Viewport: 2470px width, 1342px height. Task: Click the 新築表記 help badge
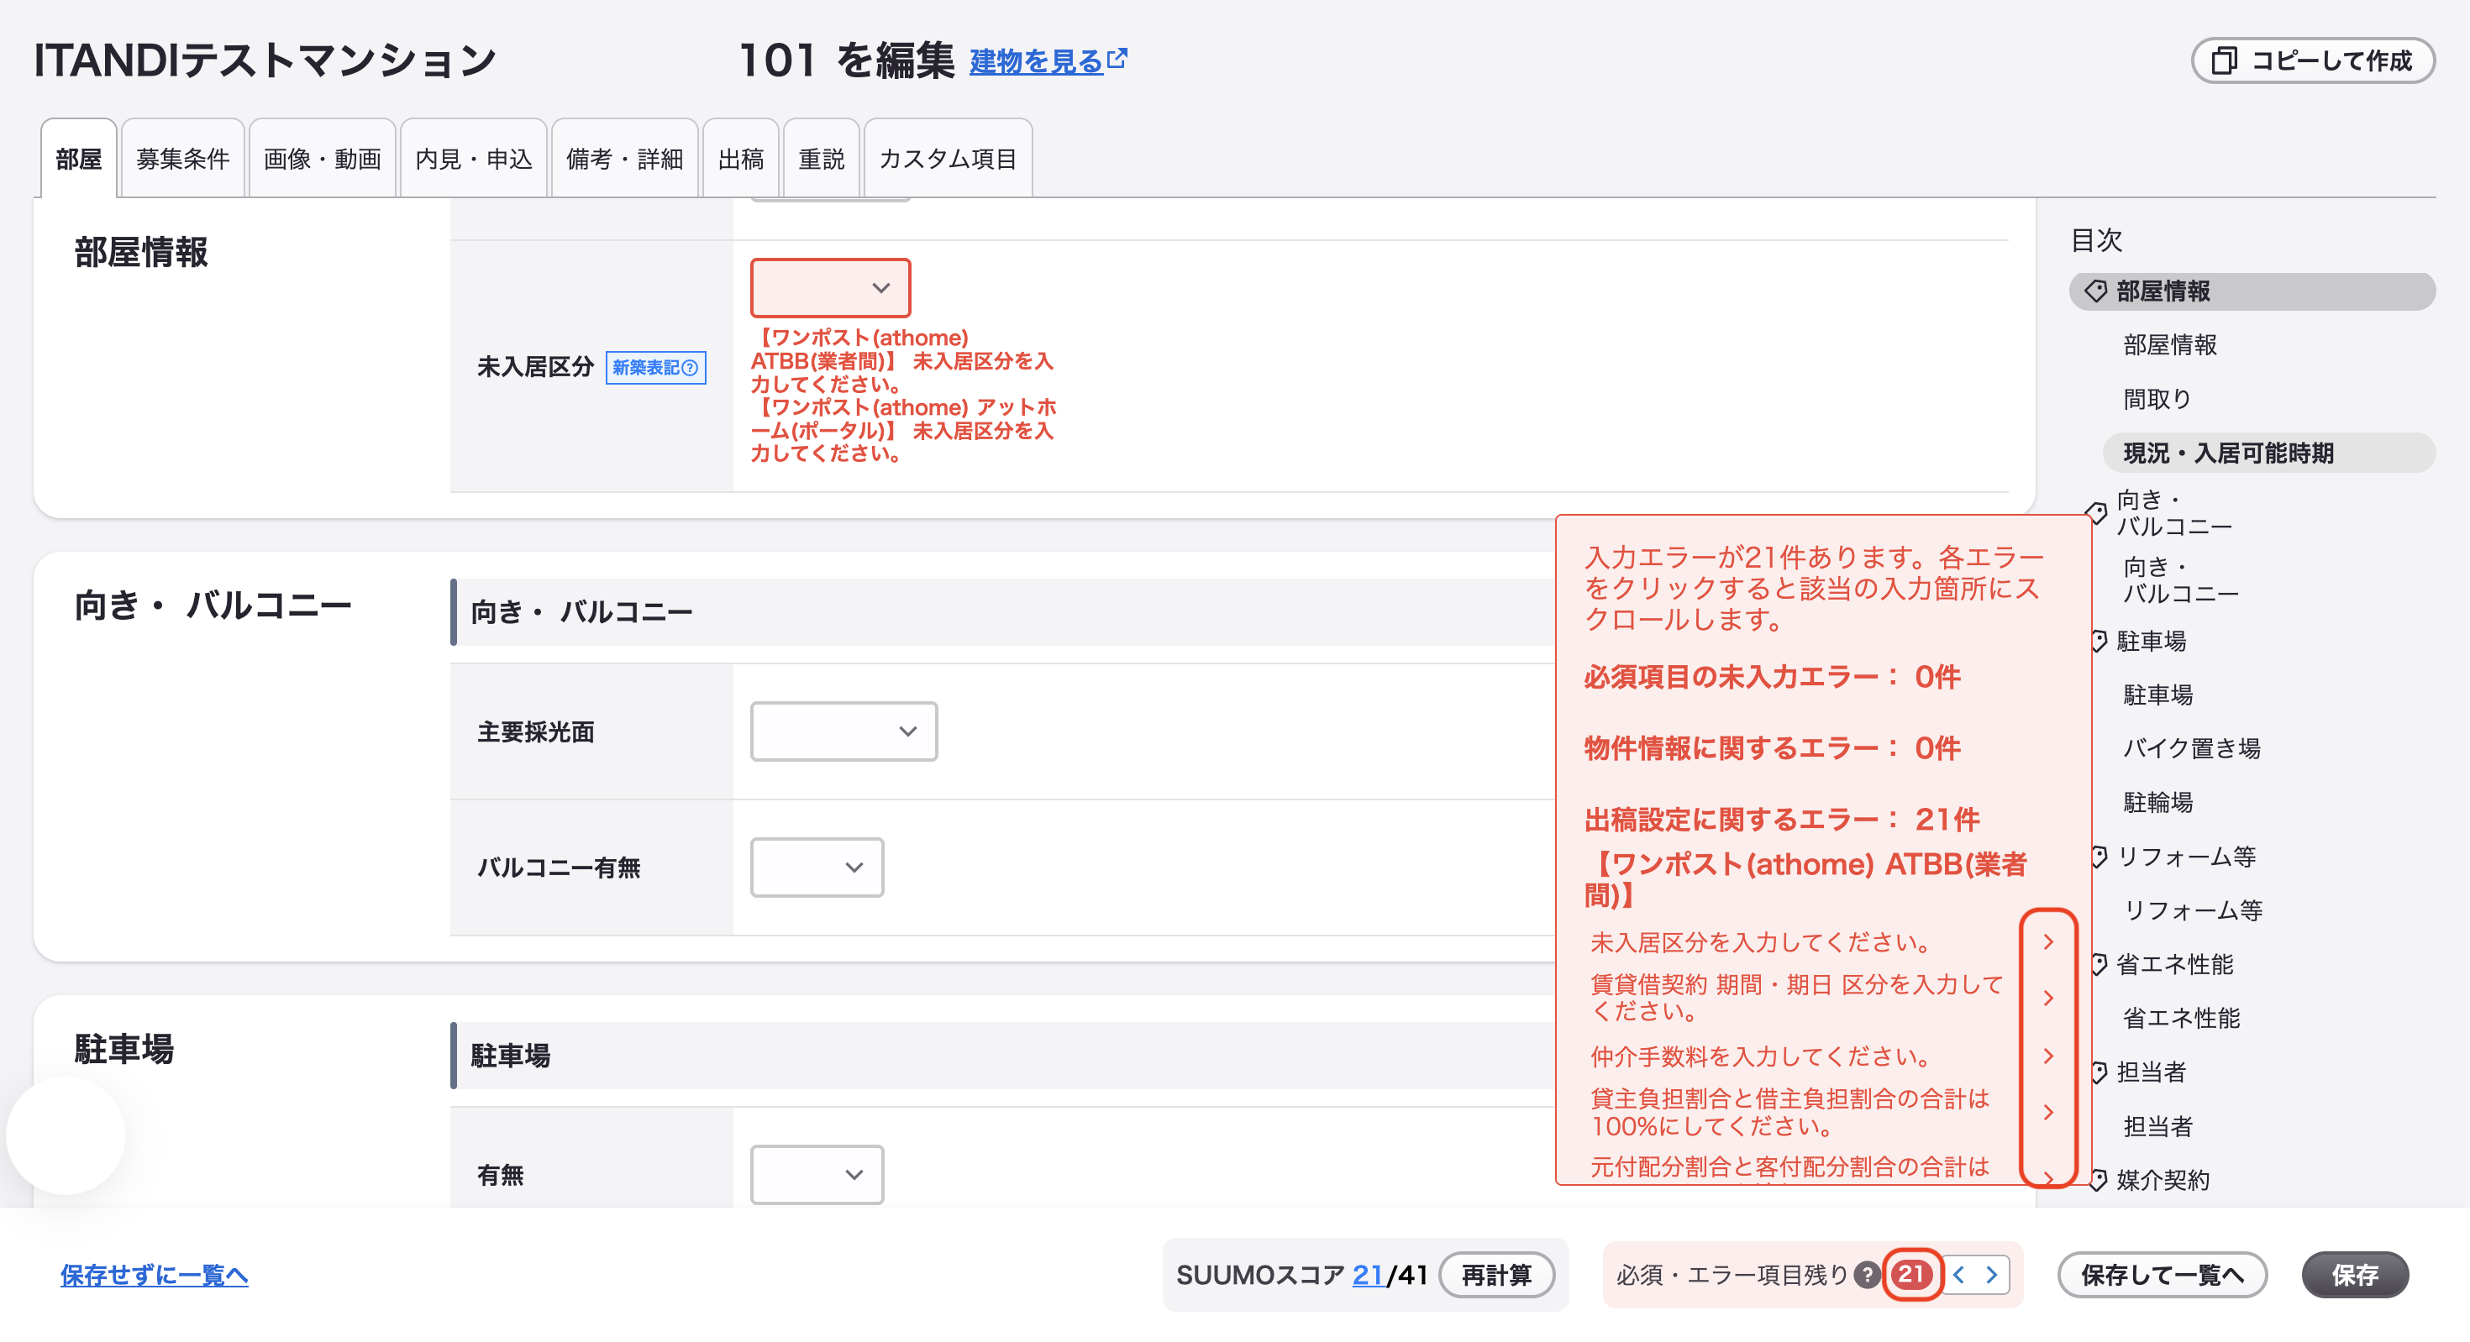(656, 367)
